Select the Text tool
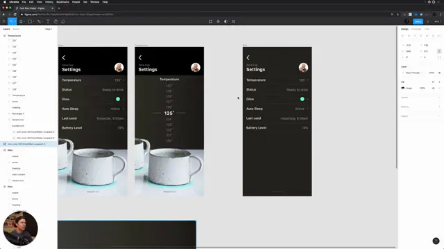The height and width of the screenshot is (249, 444). coord(48,21)
